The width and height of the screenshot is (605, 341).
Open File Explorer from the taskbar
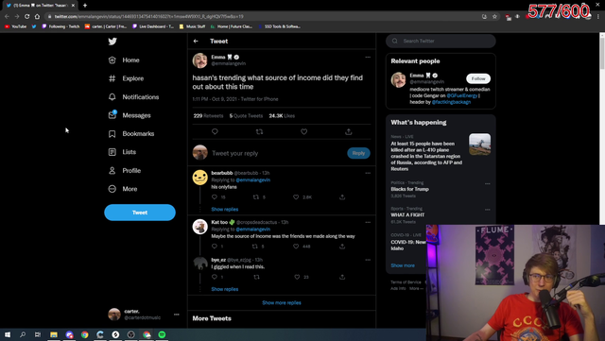point(54,334)
